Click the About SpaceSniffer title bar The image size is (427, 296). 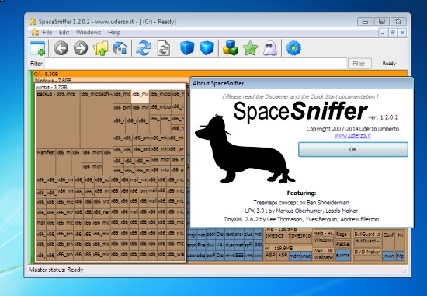tap(301, 83)
